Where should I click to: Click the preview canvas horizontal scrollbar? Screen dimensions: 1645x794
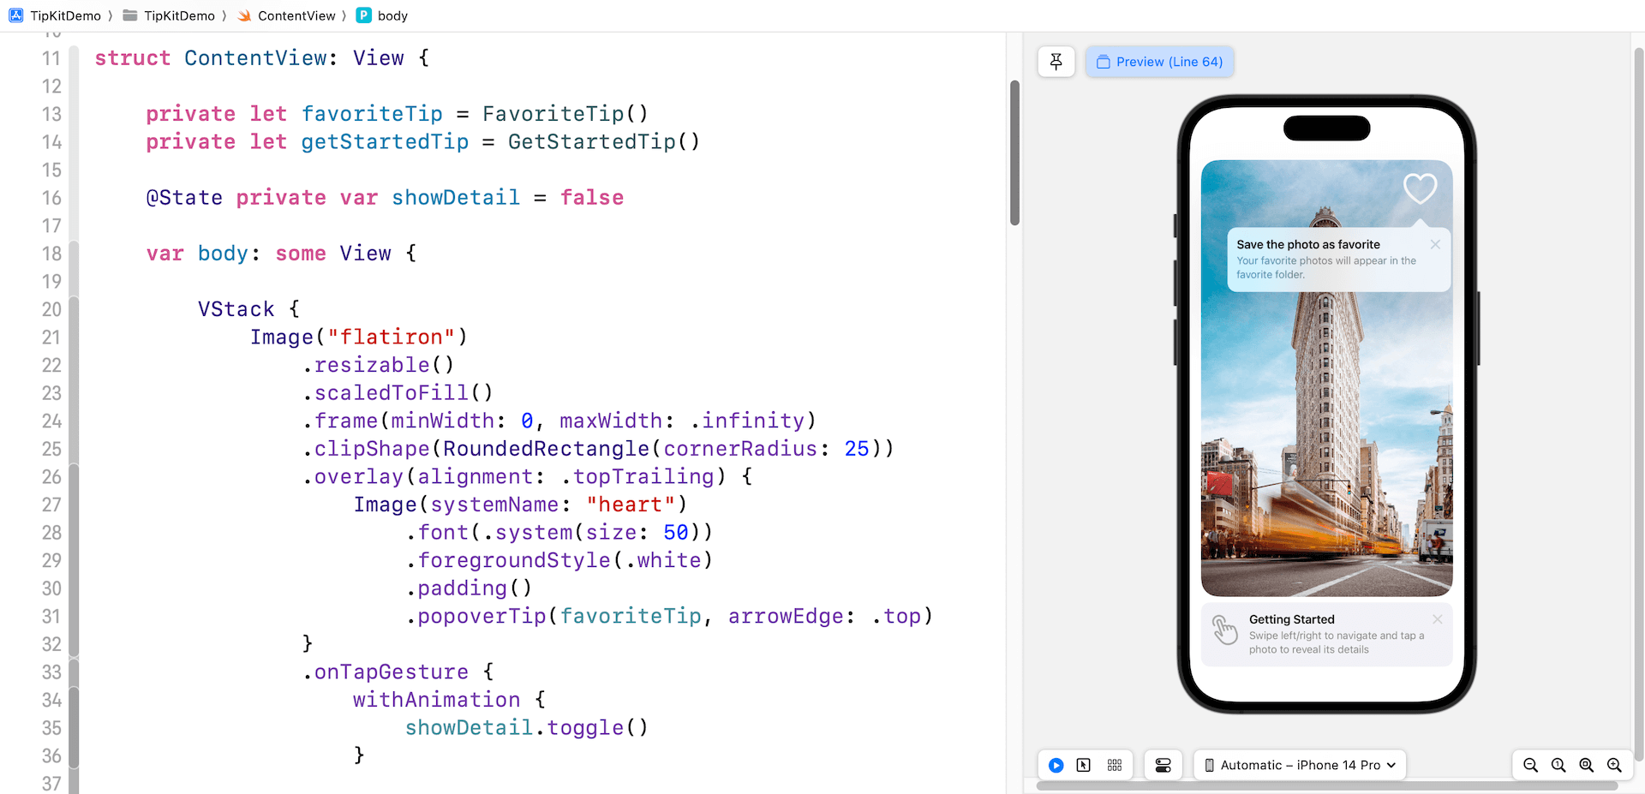1326,785
